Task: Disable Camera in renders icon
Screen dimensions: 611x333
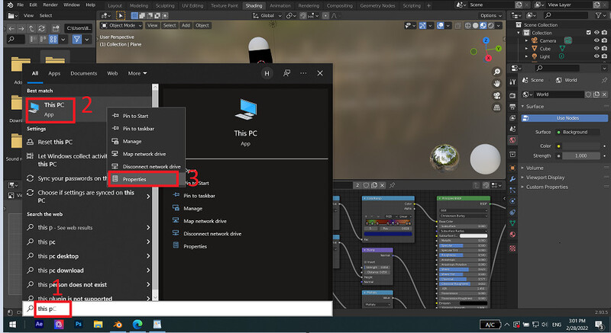Action: (604, 40)
